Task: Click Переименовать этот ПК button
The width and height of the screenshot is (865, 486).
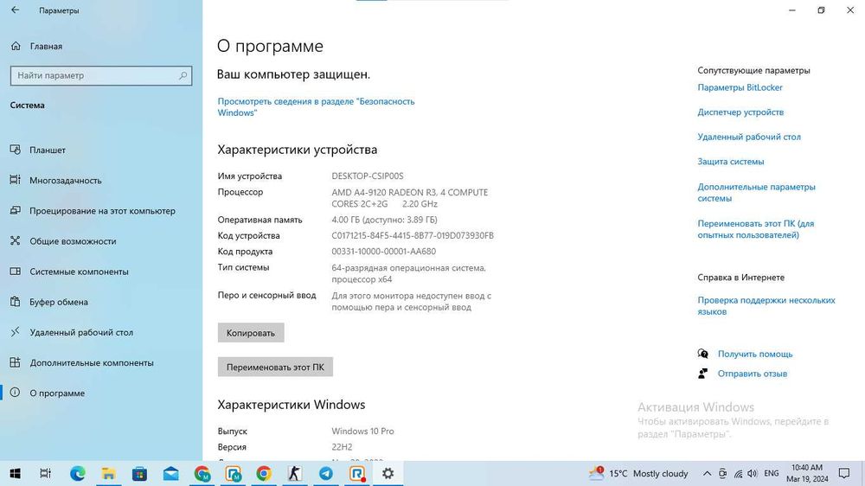Action: (275, 367)
